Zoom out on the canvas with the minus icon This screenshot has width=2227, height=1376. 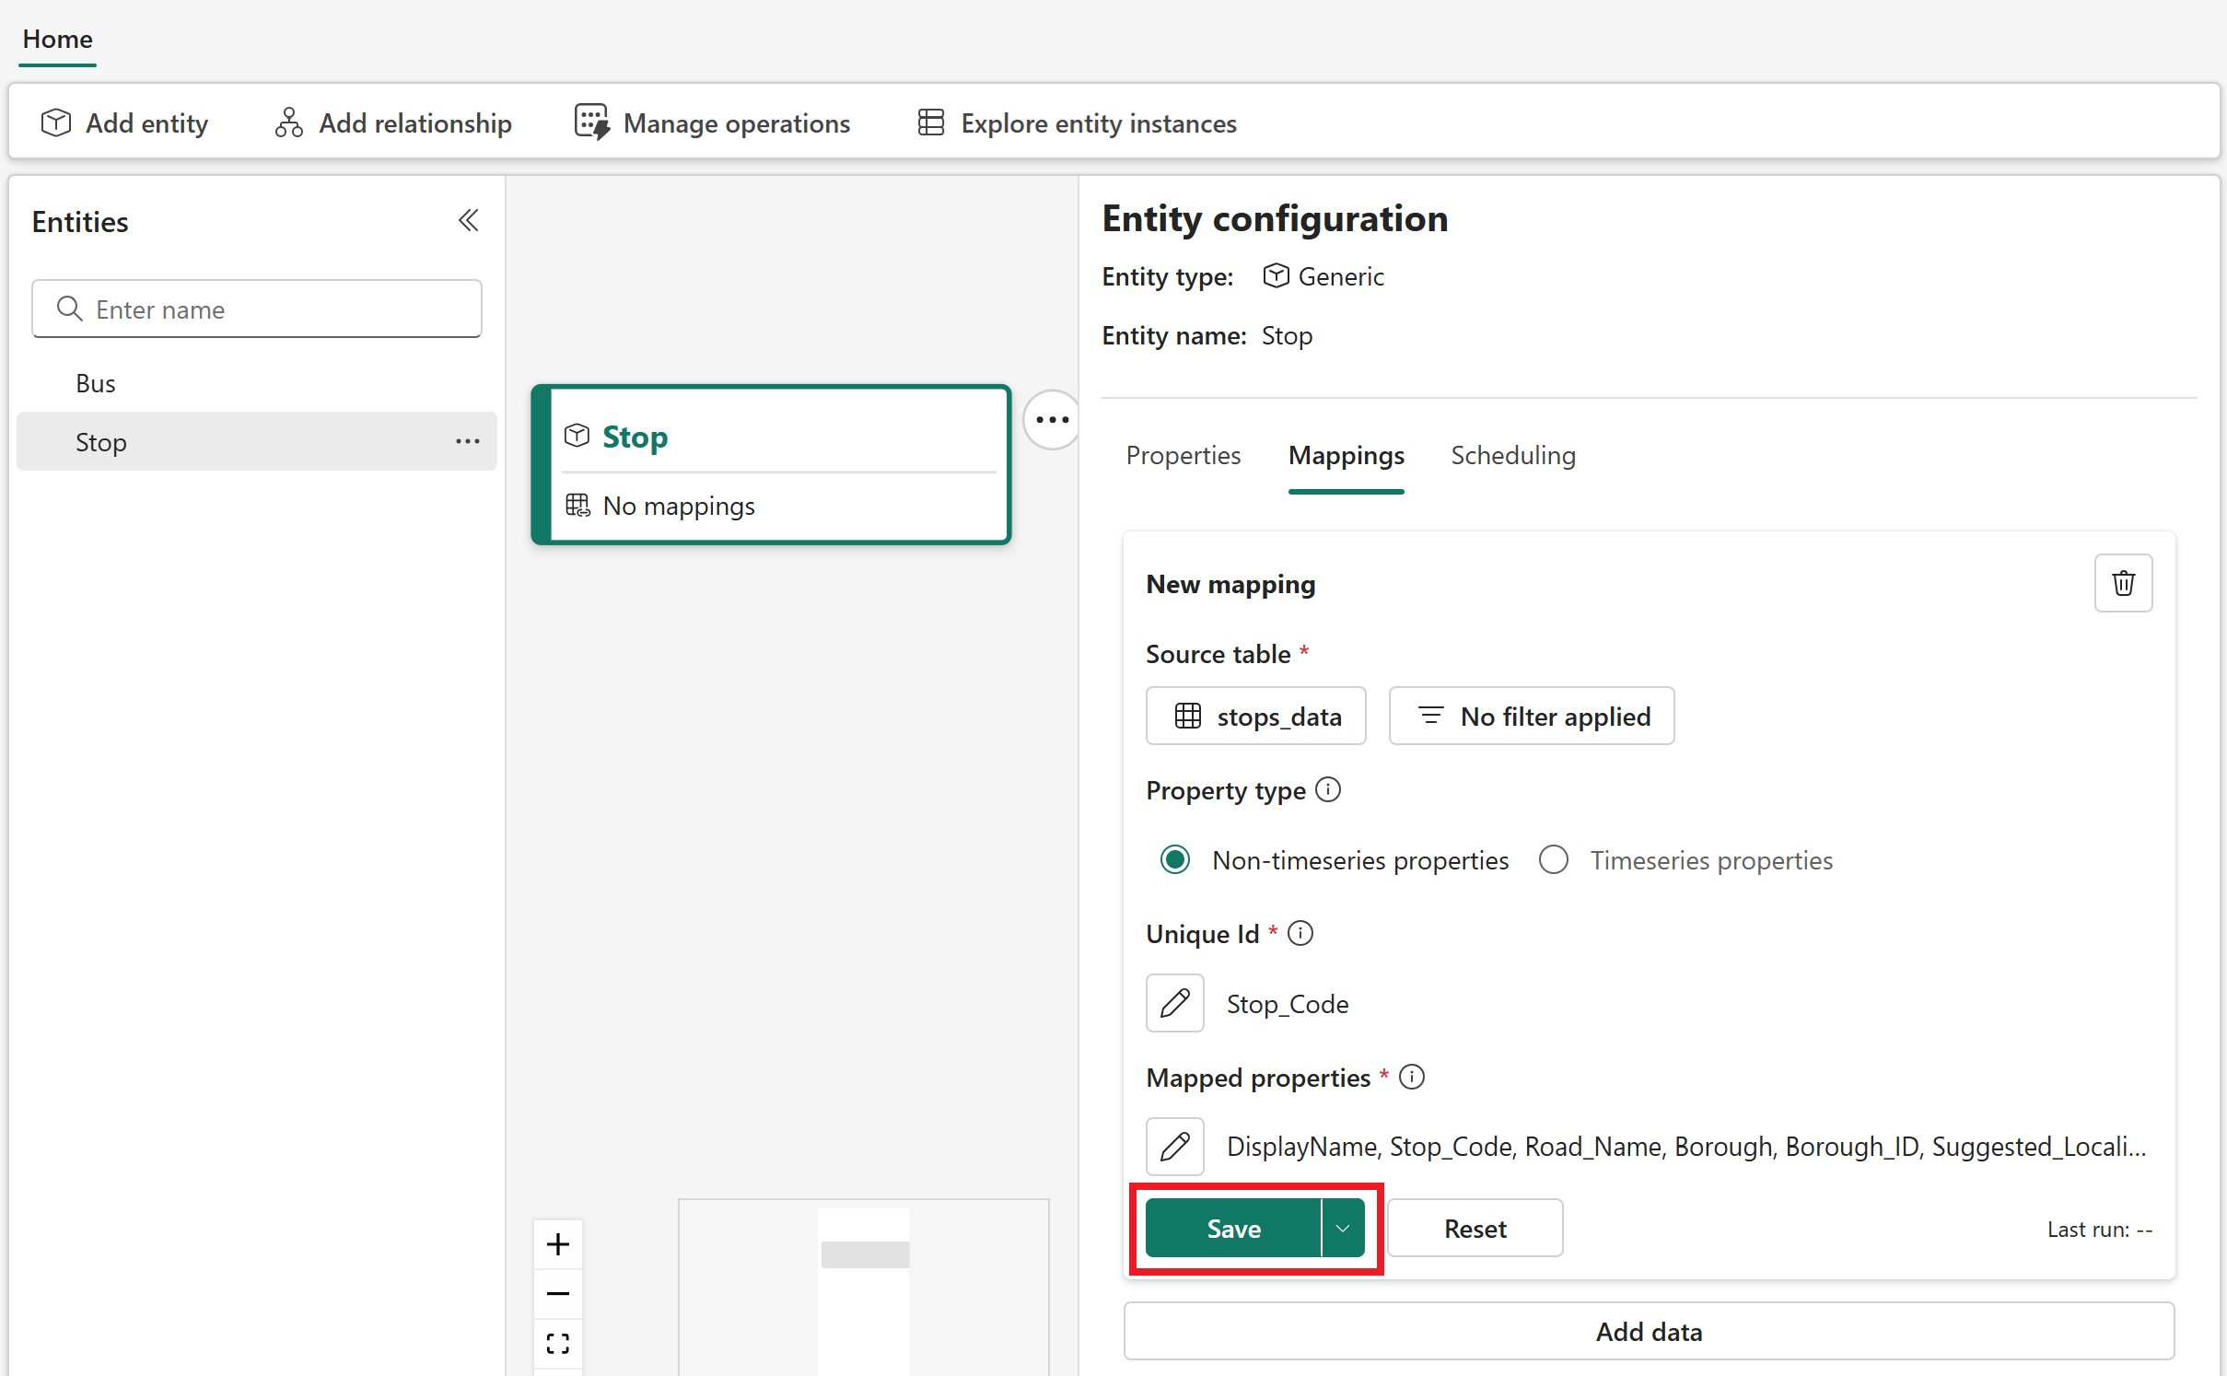[557, 1293]
